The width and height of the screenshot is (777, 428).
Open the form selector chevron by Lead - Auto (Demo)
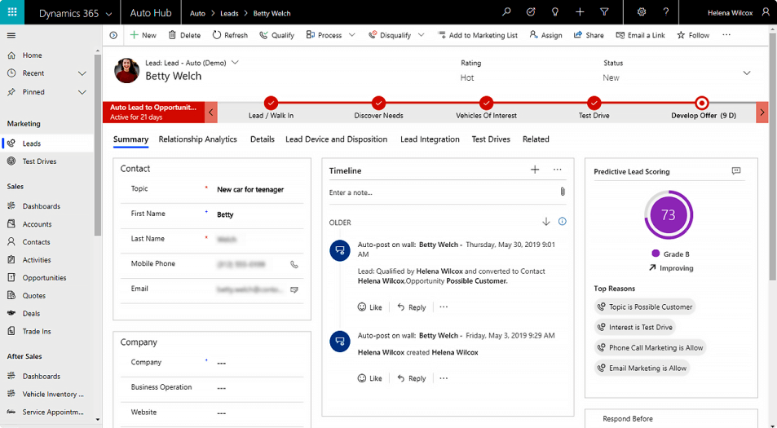pyautogui.click(x=236, y=63)
